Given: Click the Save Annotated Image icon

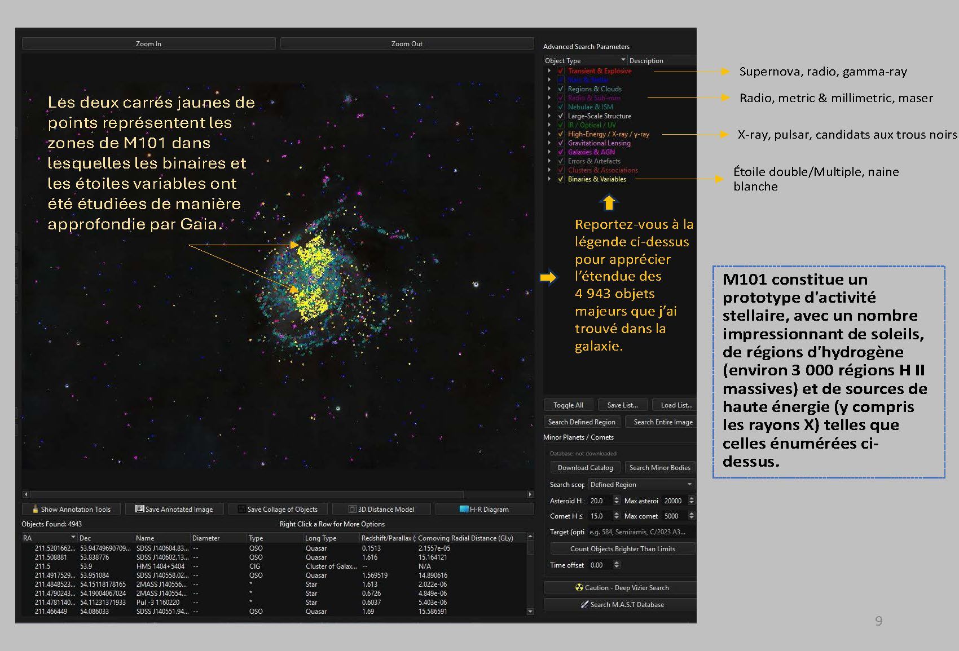Looking at the screenshot, I should [139, 509].
